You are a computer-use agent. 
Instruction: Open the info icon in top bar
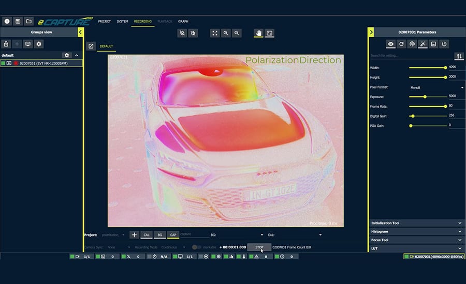click(x=7, y=21)
